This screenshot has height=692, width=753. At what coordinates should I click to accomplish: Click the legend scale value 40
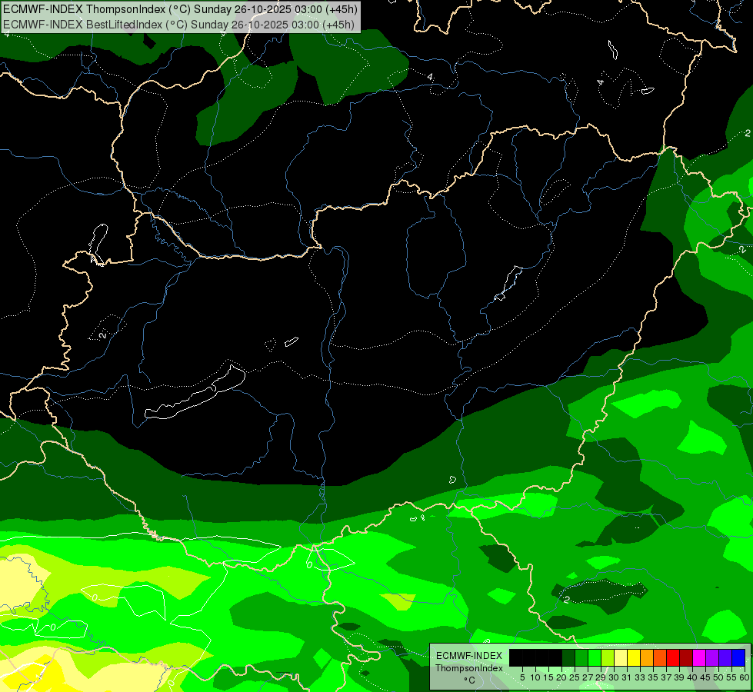692,677
